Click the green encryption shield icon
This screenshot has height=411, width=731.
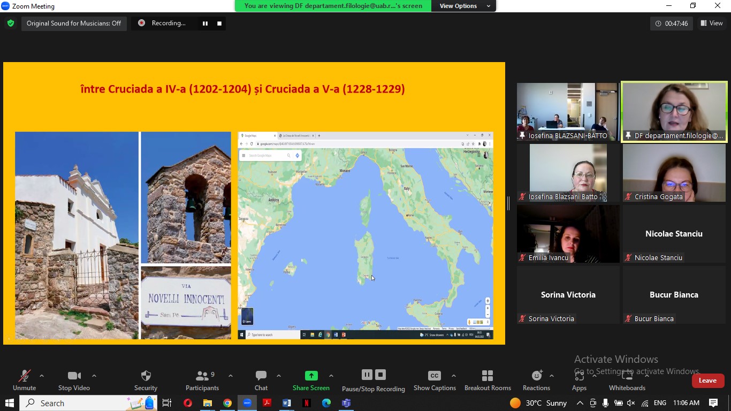click(11, 23)
